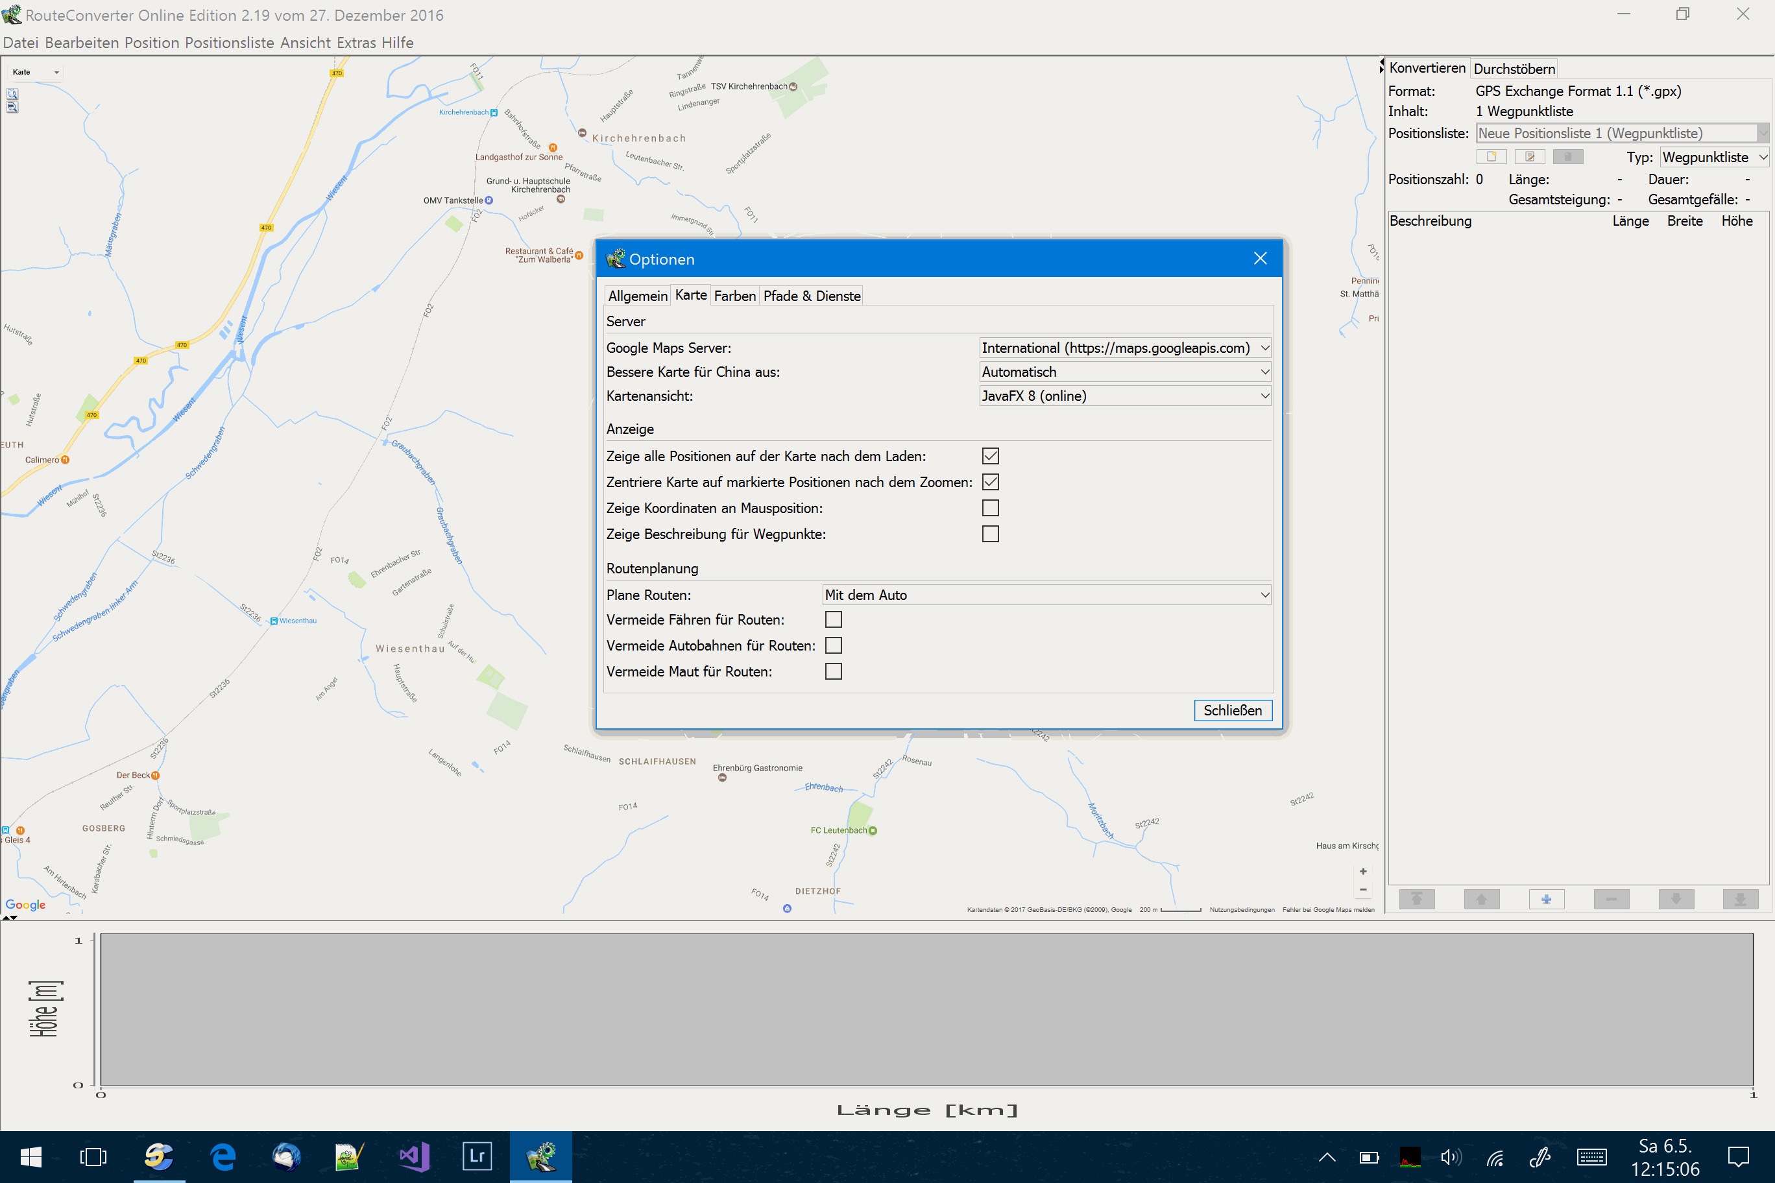This screenshot has height=1183, width=1775.
Task: Click the Schließen button
Action: click(x=1233, y=711)
